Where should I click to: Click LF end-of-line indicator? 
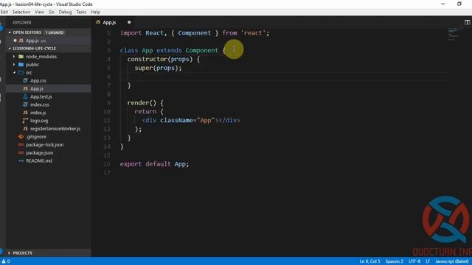[428, 261]
